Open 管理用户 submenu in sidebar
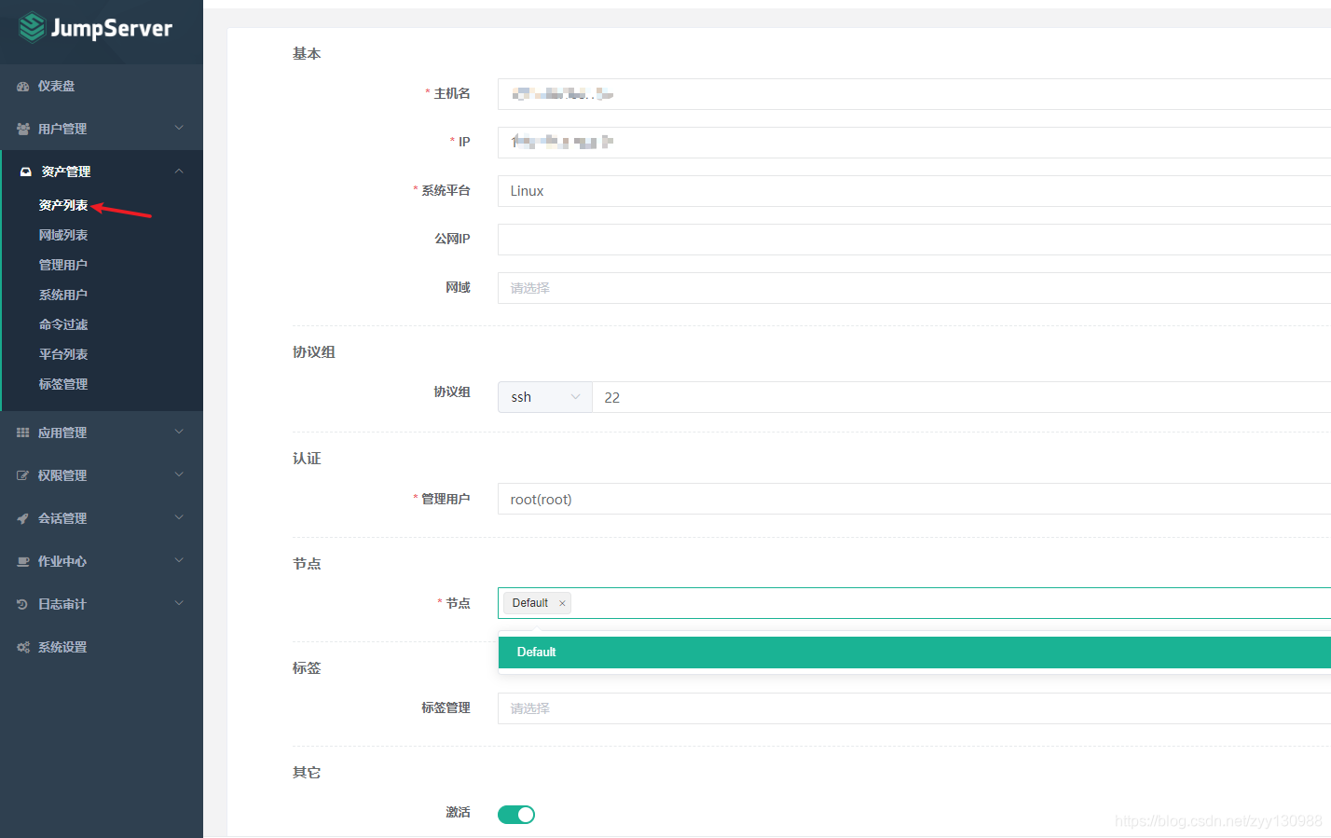Screen dimensions: 1331x838 (63, 265)
